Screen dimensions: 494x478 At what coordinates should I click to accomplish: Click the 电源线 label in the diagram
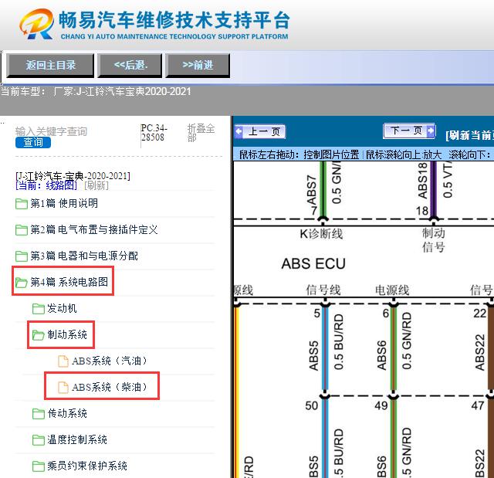coord(392,290)
